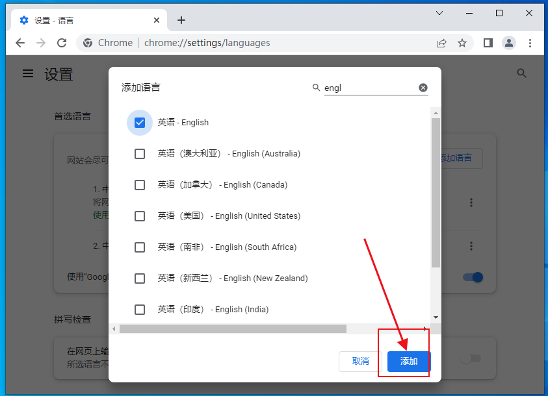This screenshot has width=548, height=396.
Task: Click the back navigation arrow
Action: point(20,43)
